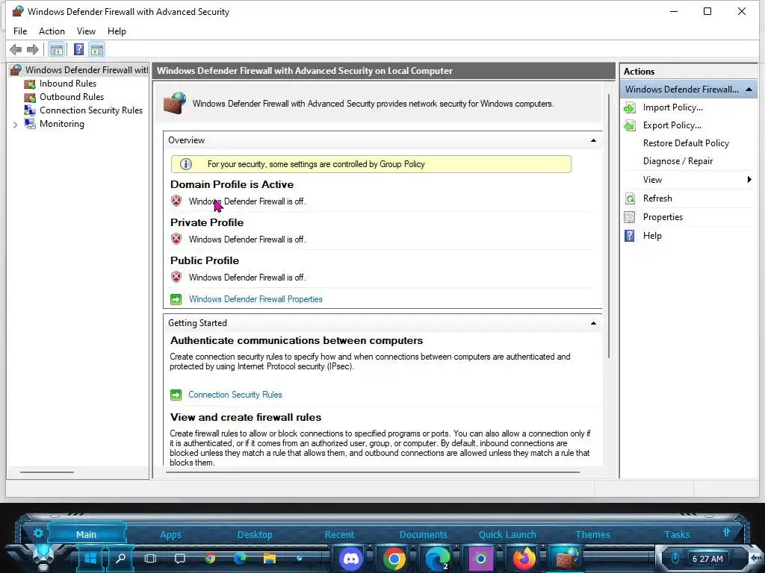Click the center pane vertical scrollbar
The height and width of the screenshot is (573, 765).
pos(609,225)
